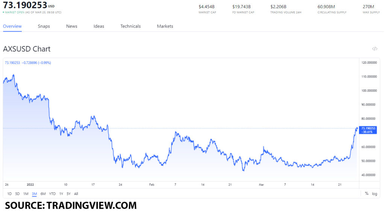Viewport: 385px width, 212px height.
Task: Open the Markets tab
Action: (x=165, y=26)
